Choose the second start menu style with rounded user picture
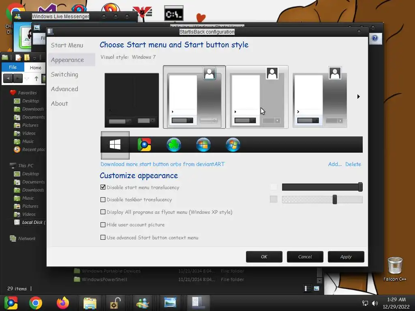This screenshot has height=311, width=415. click(194, 97)
